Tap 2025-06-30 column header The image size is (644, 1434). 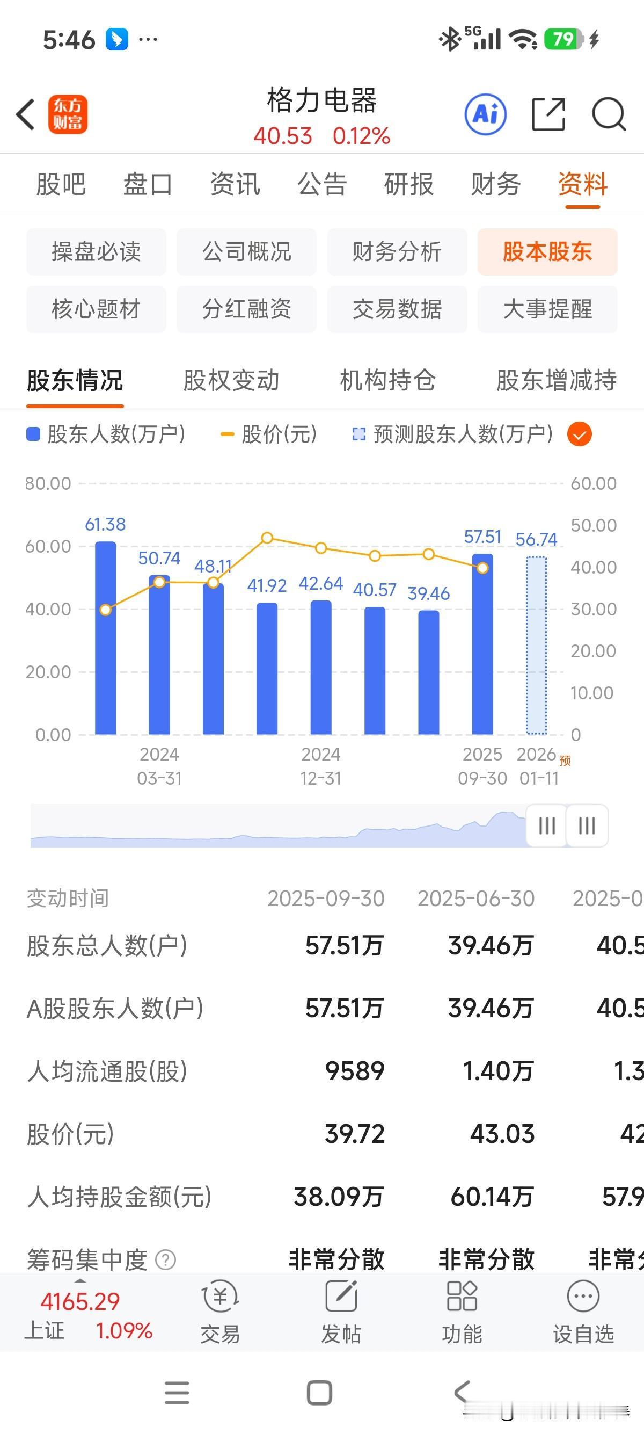tap(476, 899)
